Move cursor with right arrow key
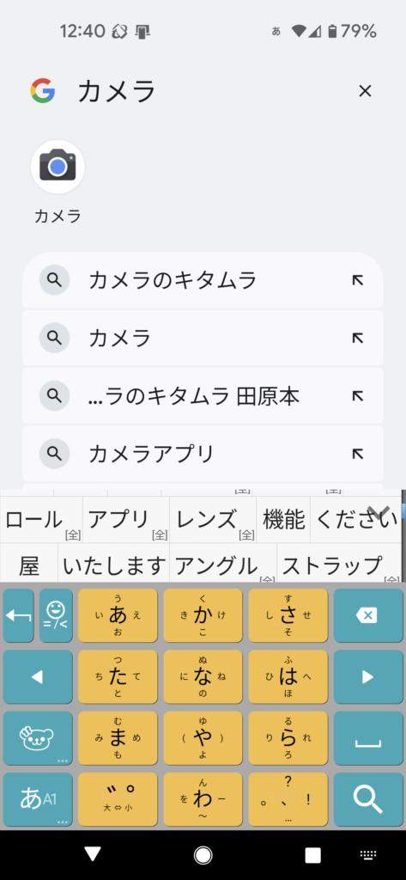 pos(368,677)
